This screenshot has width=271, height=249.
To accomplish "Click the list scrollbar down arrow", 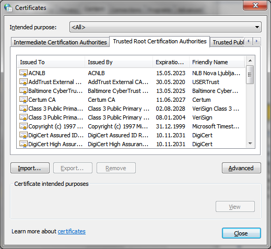I will tap(250, 144).
